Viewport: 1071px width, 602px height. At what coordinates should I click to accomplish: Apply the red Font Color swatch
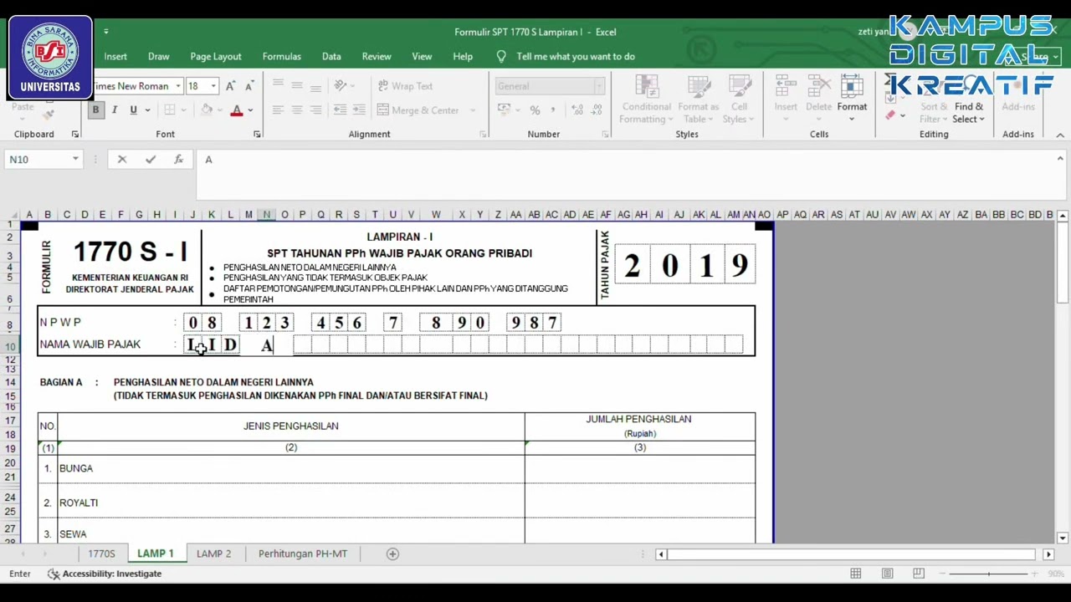(237, 110)
